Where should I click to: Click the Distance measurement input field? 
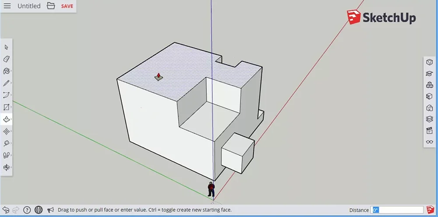[397, 210]
